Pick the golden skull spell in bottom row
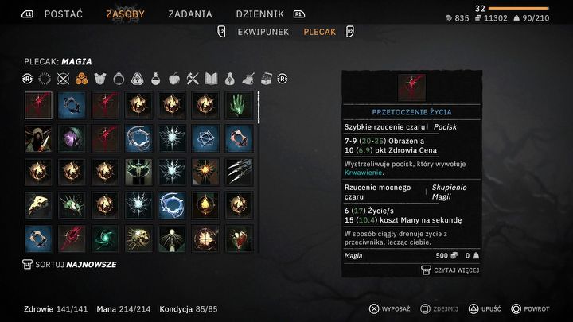573x322 pixels. pyautogui.click(x=138, y=239)
